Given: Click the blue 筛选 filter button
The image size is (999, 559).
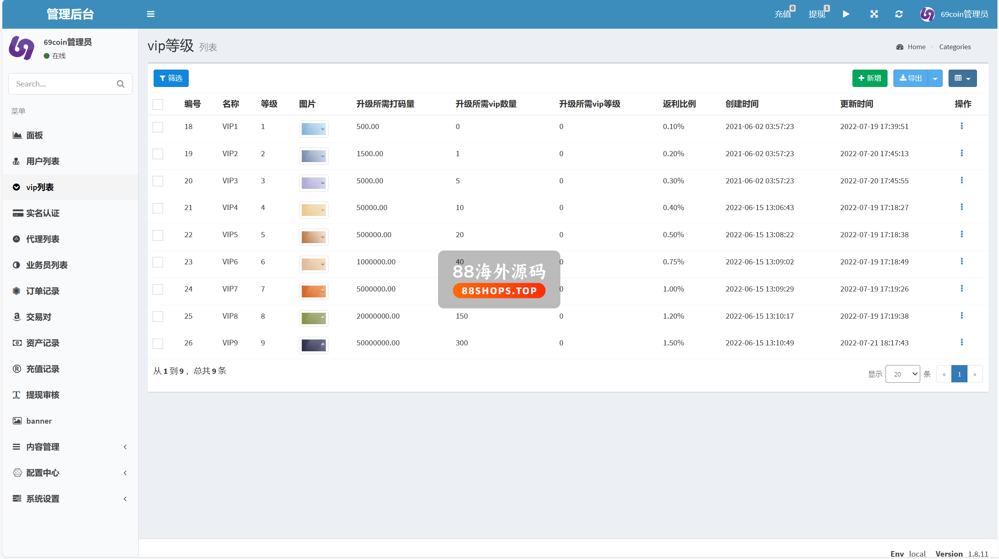Looking at the screenshot, I should [171, 78].
